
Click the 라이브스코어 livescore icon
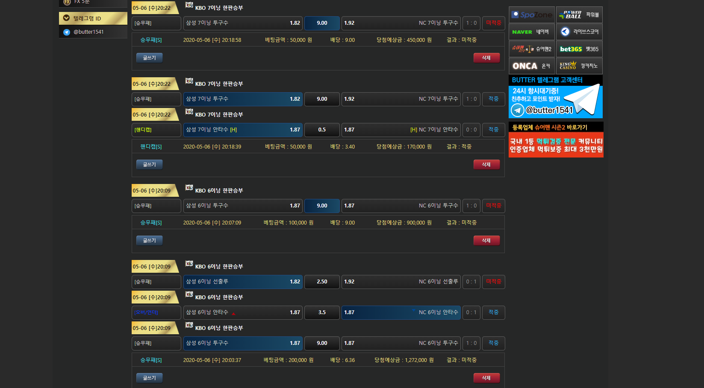click(x=565, y=32)
